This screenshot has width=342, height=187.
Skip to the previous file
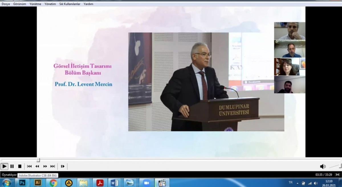29,166
